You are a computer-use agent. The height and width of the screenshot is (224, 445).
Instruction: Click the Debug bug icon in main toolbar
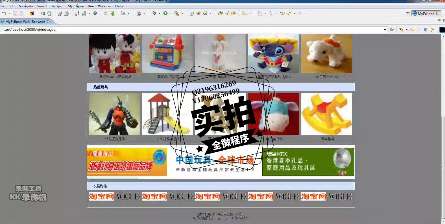154,13
